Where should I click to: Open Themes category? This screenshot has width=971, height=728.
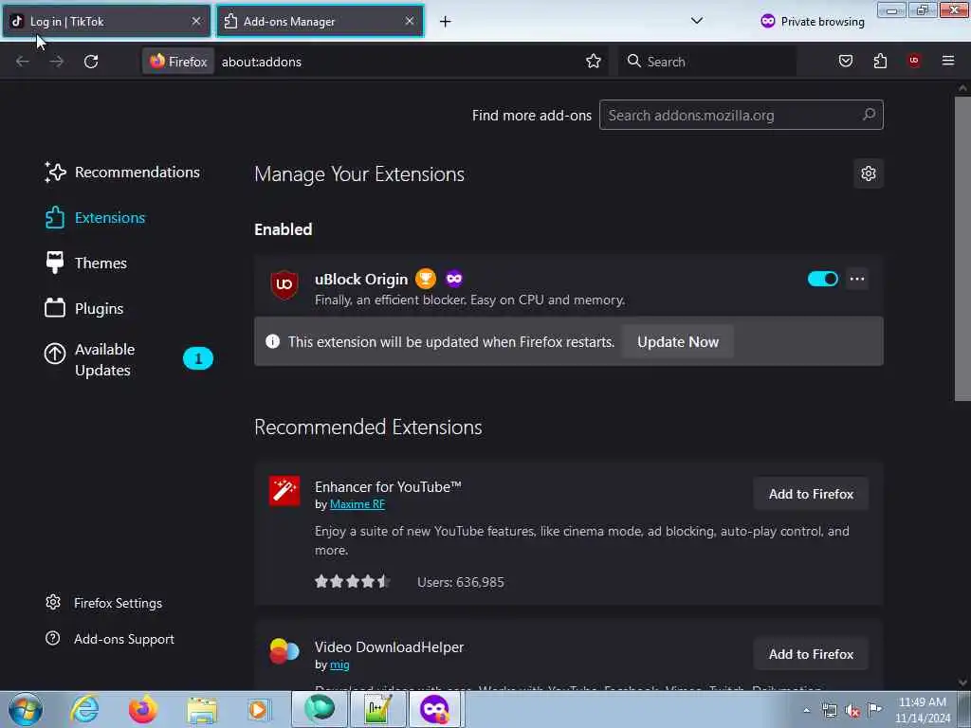[85, 264]
